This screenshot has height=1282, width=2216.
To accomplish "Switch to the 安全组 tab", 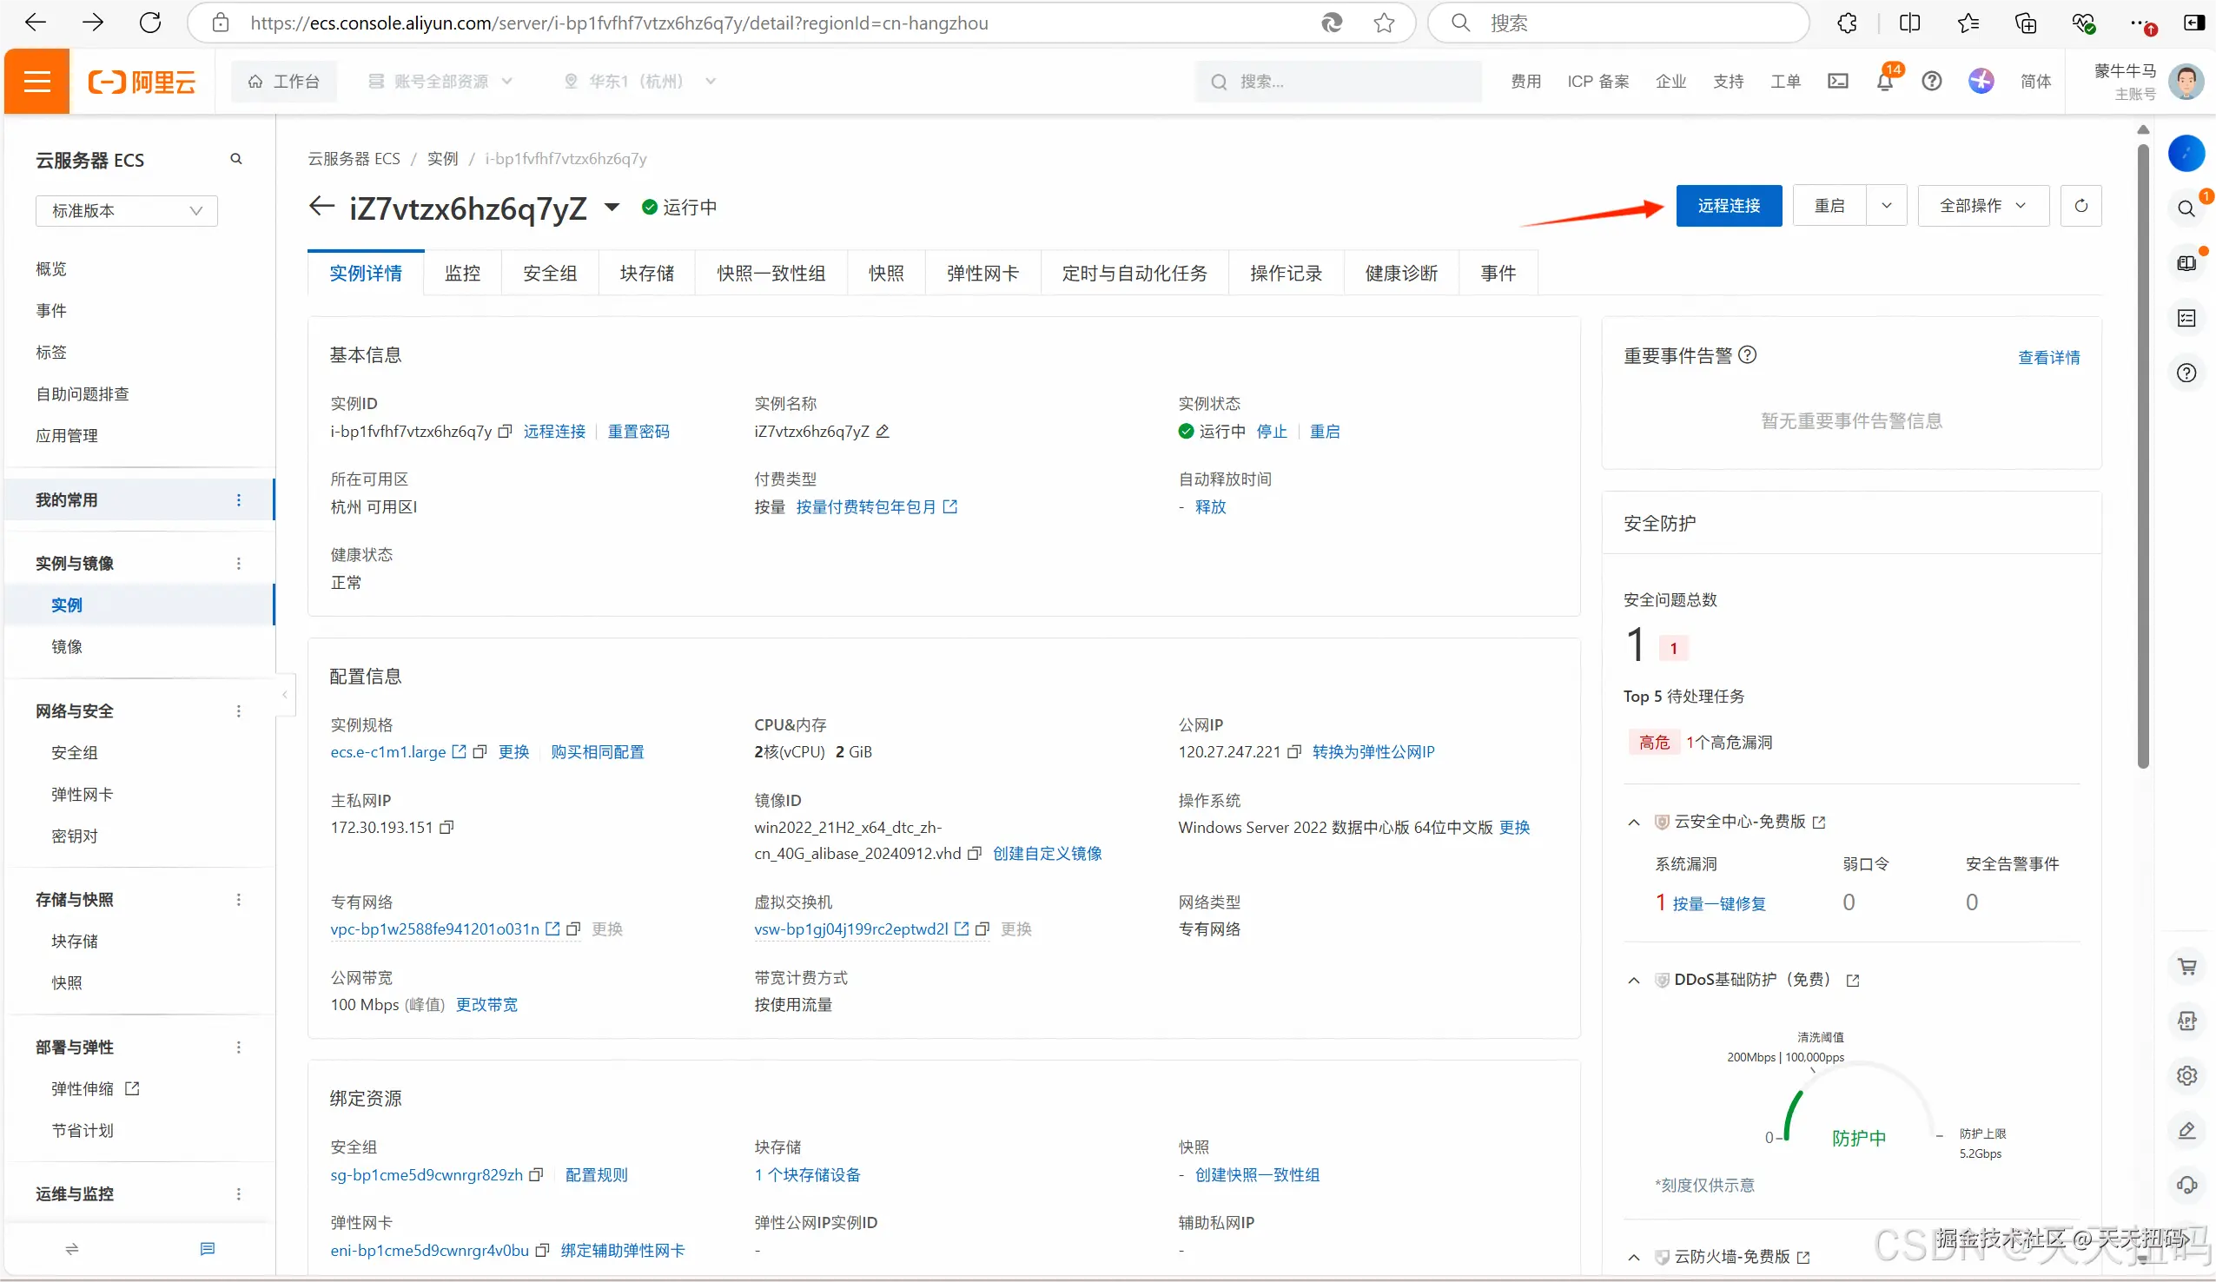I will click(550, 274).
